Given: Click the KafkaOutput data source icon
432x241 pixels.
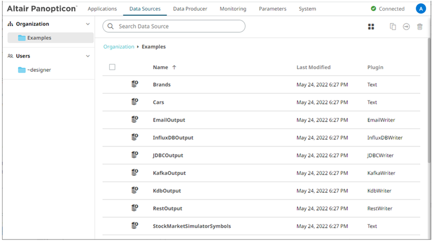Looking at the screenshot, I should pyautogui.click(x=135, y=173).
